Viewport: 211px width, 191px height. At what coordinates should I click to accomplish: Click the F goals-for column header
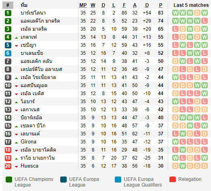click(x=124, y=5)
